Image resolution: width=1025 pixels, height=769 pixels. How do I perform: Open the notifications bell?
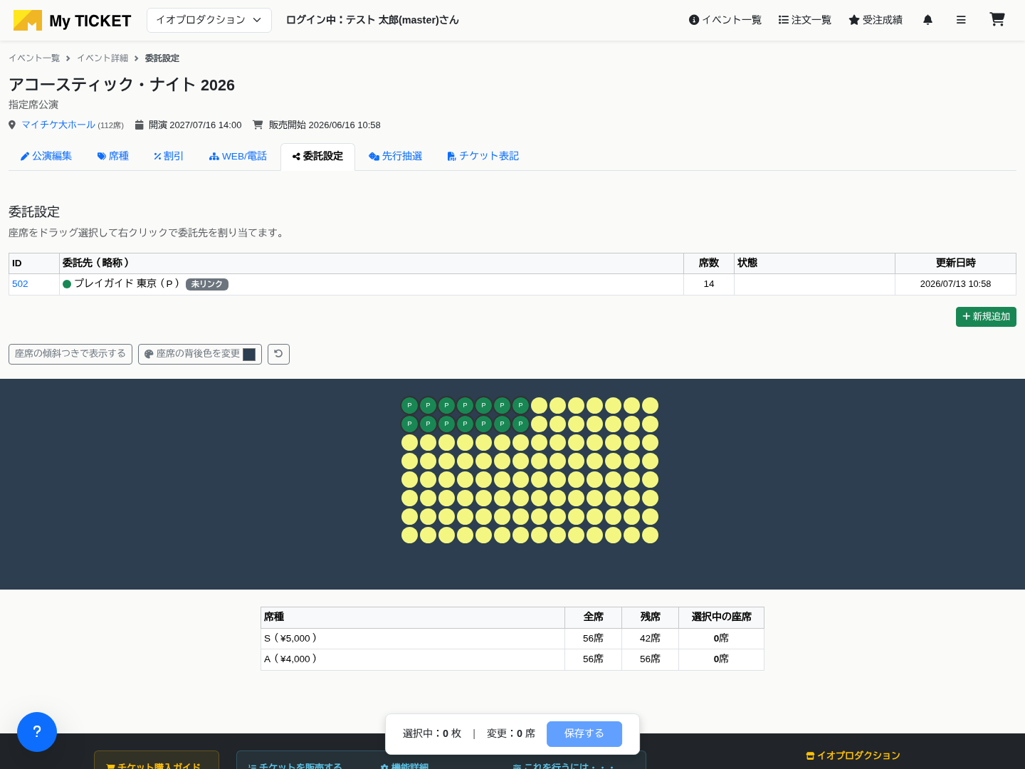click(927, 20)
